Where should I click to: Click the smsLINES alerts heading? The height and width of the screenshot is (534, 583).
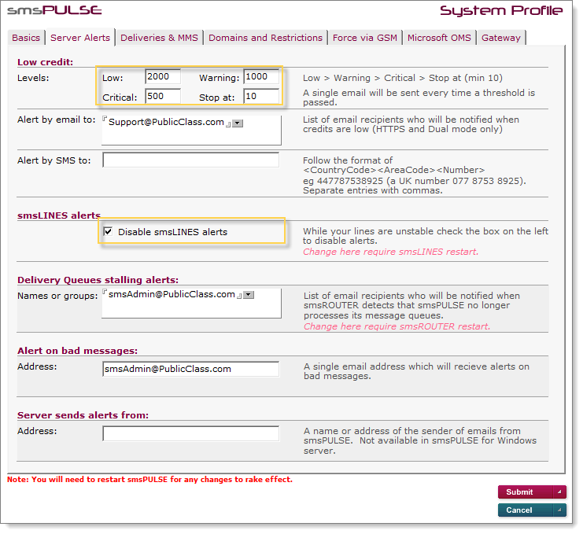pyautogui.click(x=59, y=215)
